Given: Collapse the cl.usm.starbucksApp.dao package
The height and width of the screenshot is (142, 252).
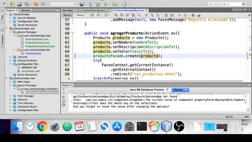Looking at the screenshot, I should [x=14, y=35].
